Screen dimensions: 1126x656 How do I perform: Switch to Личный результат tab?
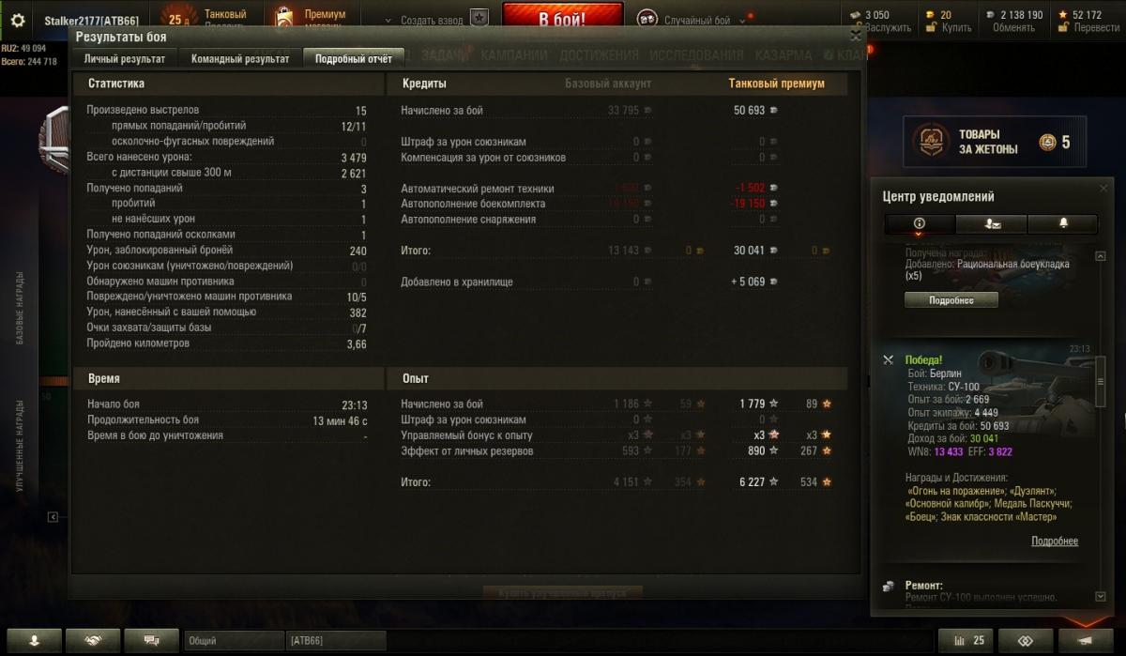point(125,58)
